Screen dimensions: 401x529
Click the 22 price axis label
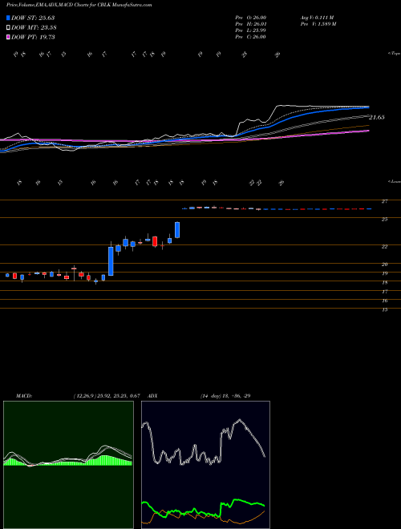(384, 247)
